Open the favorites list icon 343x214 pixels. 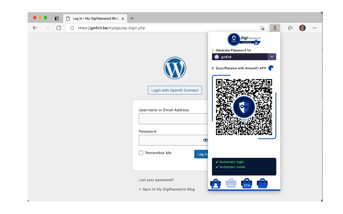[x=290, y=28]
